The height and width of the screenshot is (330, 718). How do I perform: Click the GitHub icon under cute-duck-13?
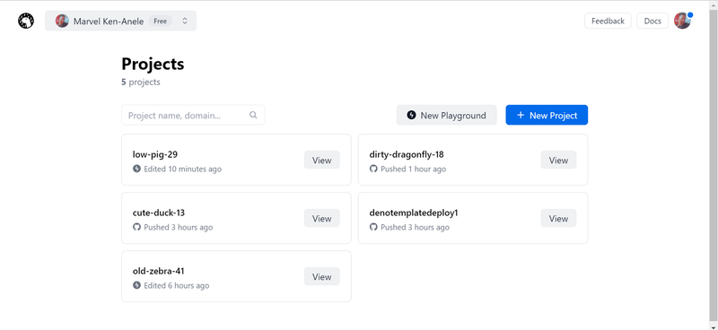(136, 227)
